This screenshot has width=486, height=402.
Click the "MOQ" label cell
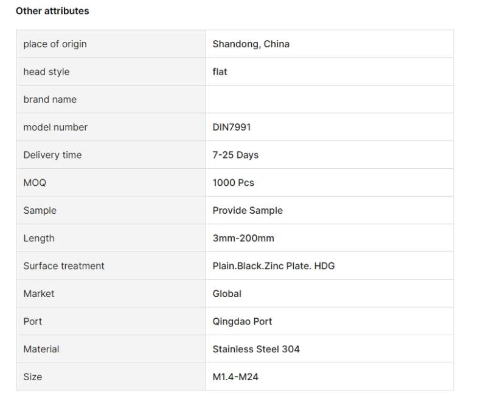35,183
